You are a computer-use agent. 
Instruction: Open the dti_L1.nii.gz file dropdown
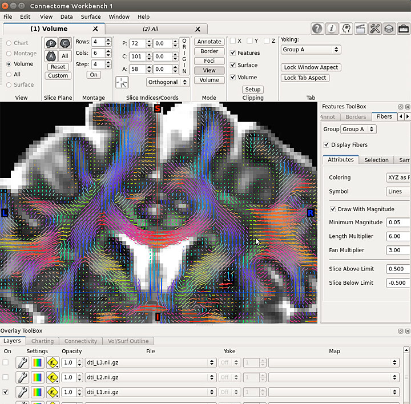tap(151, 392)
